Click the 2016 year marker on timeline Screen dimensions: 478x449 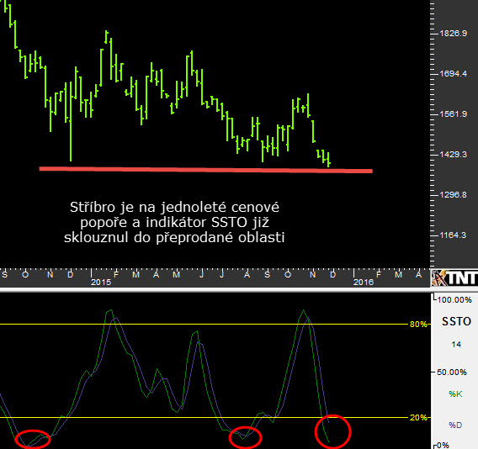(x=363, y=282)
